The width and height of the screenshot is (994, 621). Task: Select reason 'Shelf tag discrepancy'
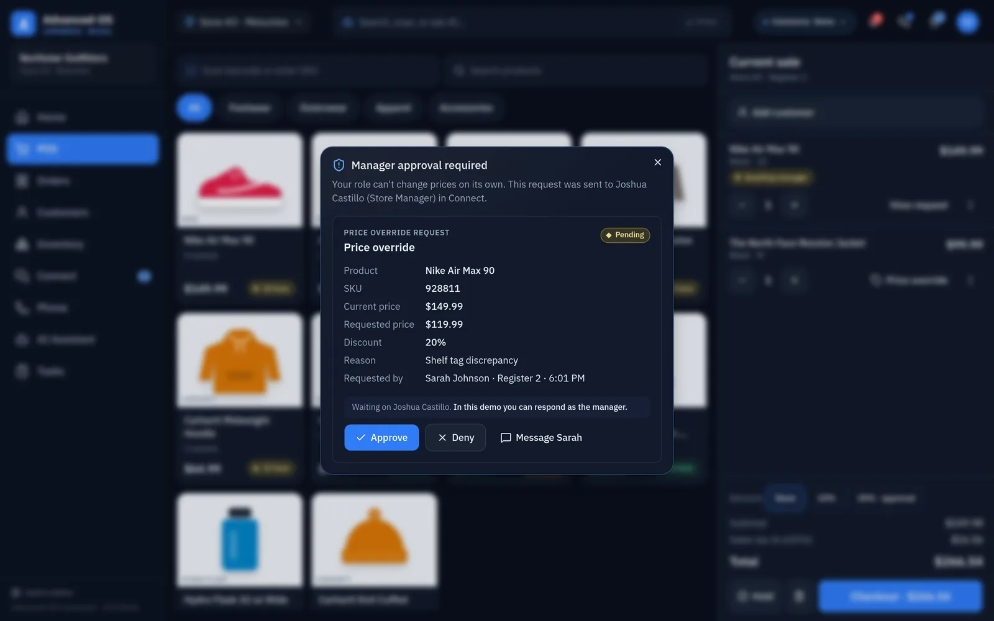(472, 361)
